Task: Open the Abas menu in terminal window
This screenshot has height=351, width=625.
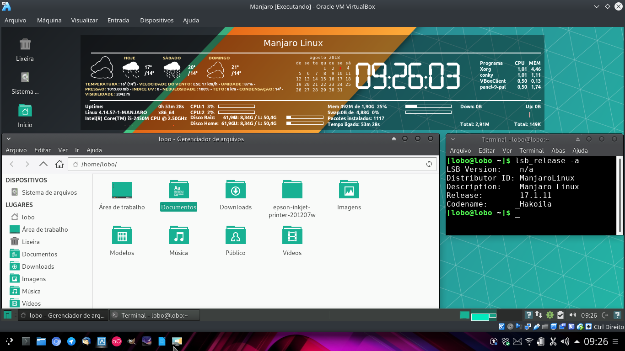Action: pos(558,150)
